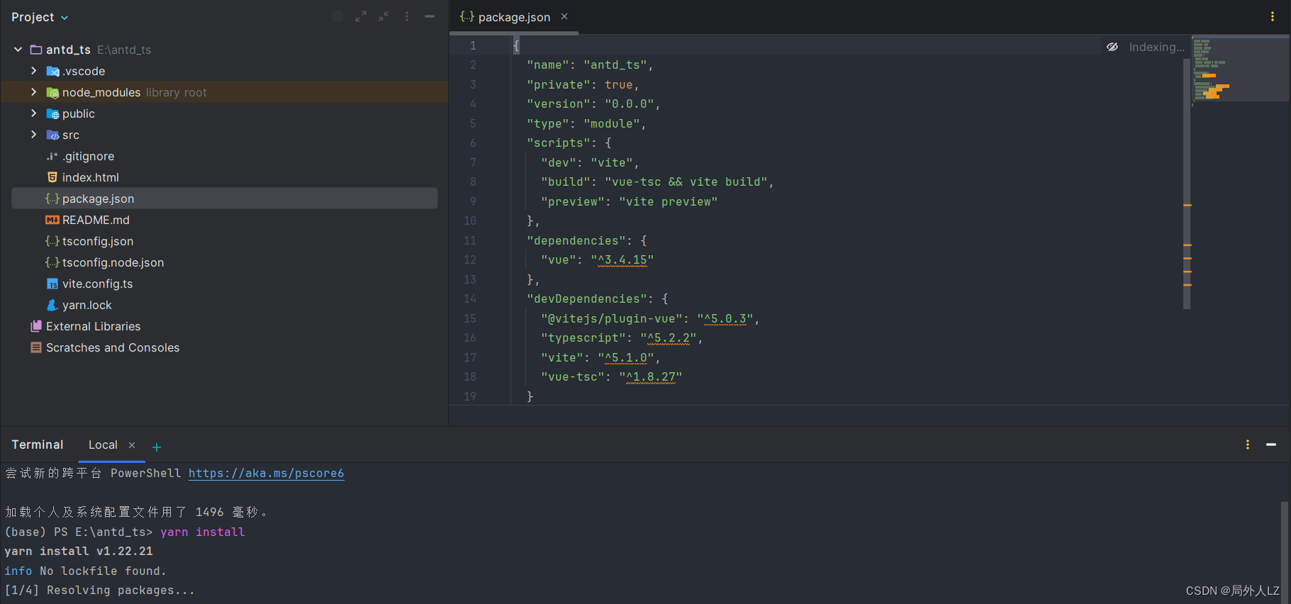This screenshot has width=1291, height=604.
Task: Click the Scratches and Consoles icon
Action: tap(36, 347)
